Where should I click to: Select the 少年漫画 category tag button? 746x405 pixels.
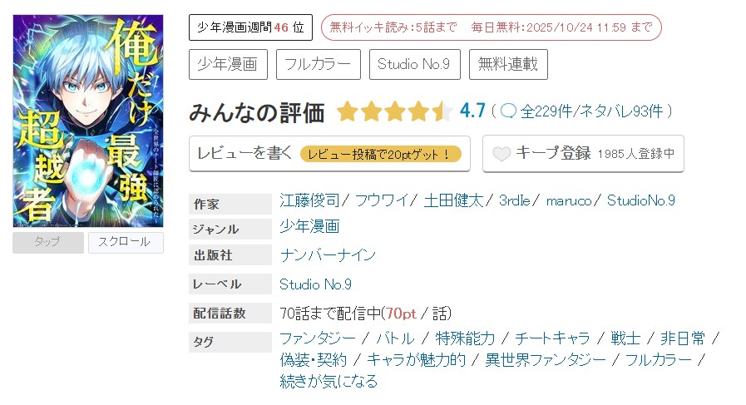tap(228, 65)
